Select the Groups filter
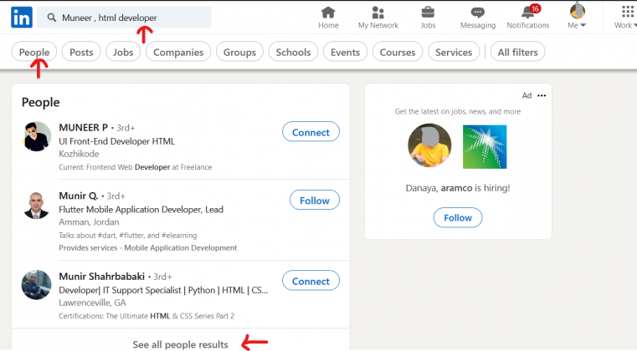Screen dimensions: 637x351 pos(239,52)
